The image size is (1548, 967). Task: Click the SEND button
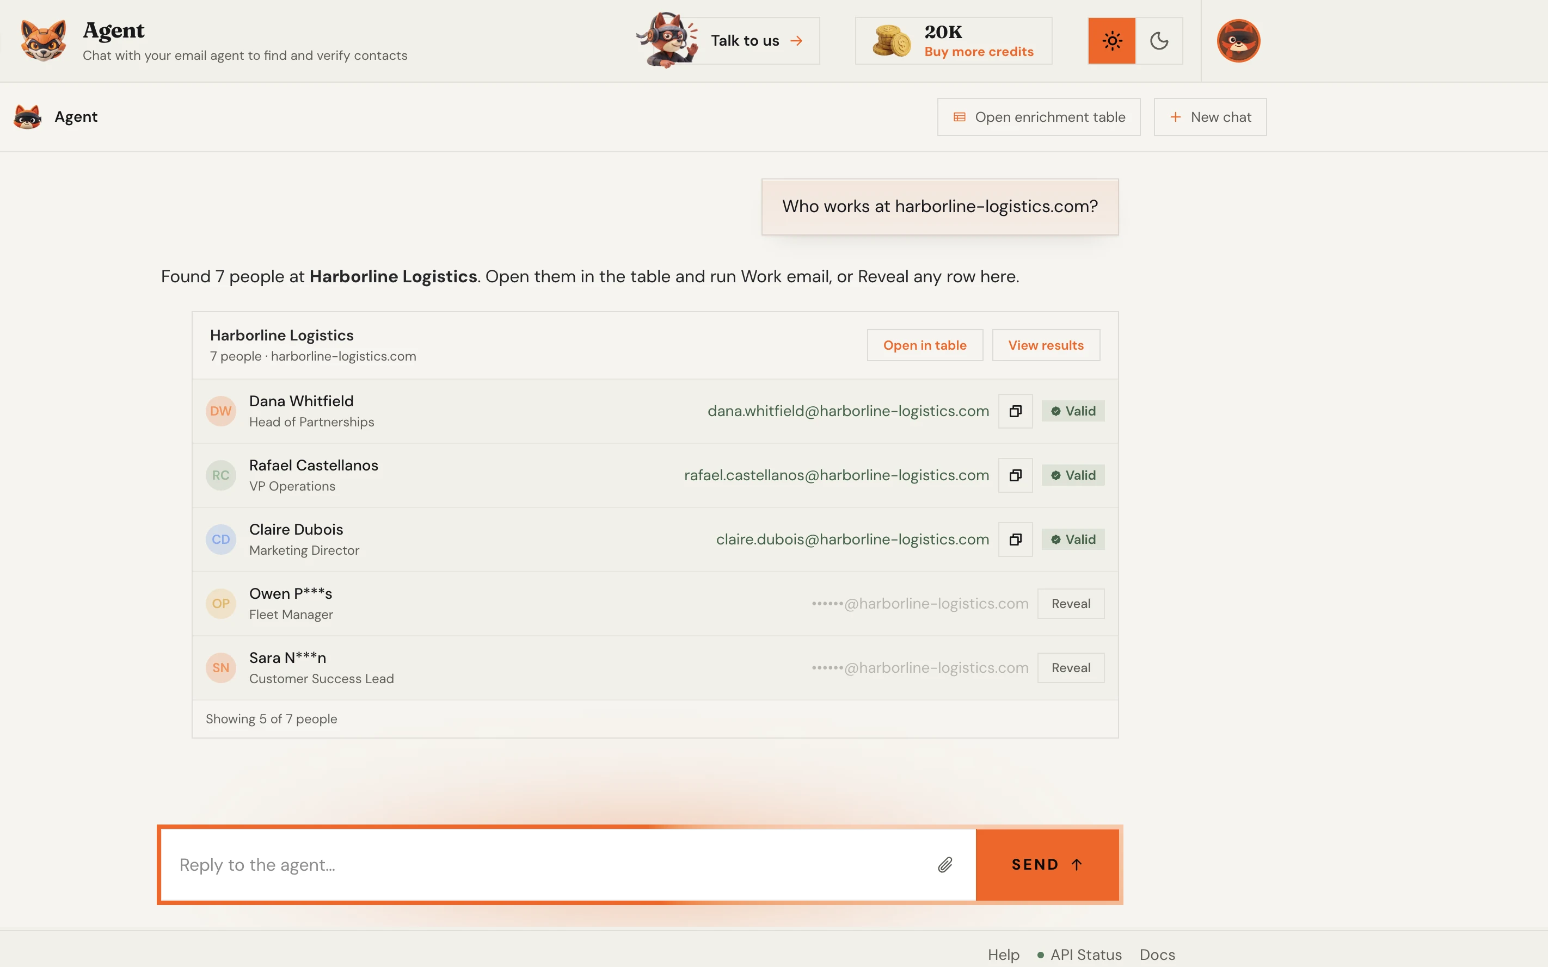pyautogui.click(x=1047, y=865)
